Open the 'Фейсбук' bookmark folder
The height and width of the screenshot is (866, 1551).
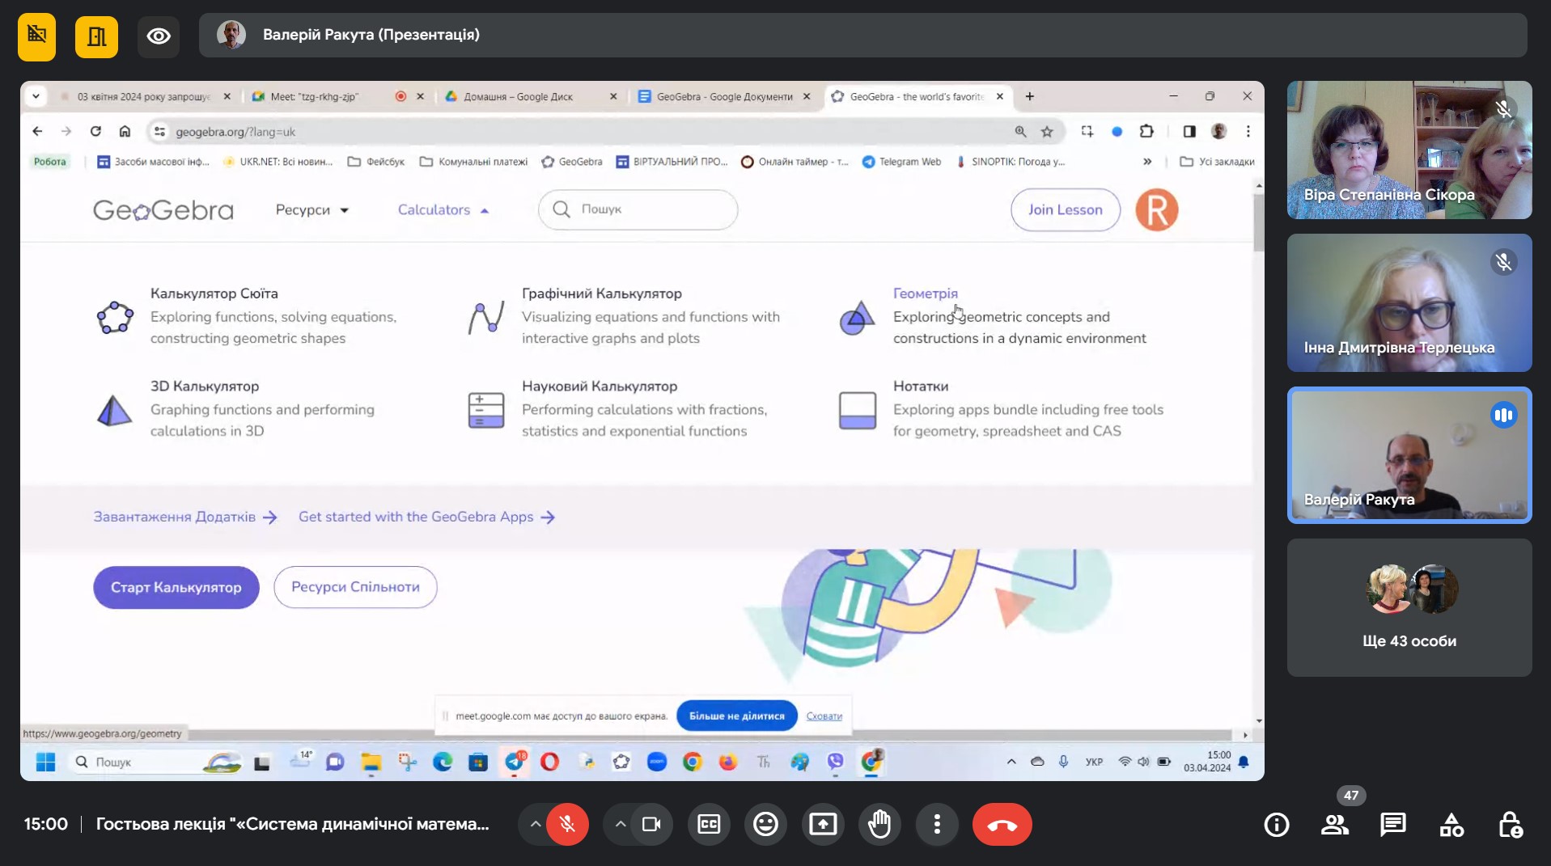click(x=376, y=162)
